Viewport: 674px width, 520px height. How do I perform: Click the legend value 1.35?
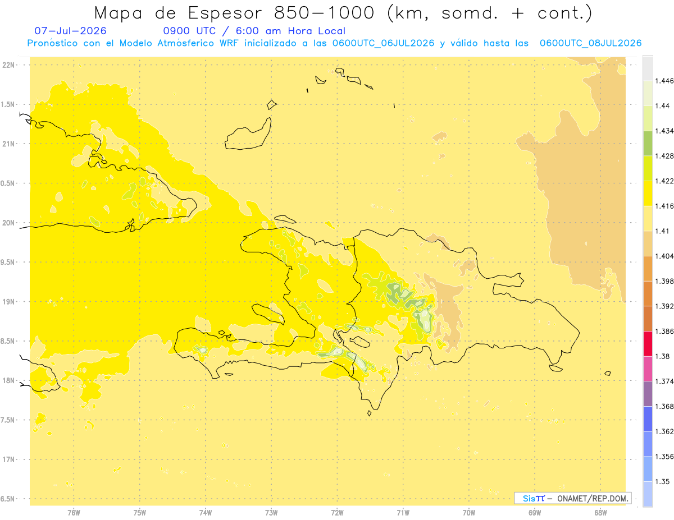pyautogui.click(x=662, y=482)
